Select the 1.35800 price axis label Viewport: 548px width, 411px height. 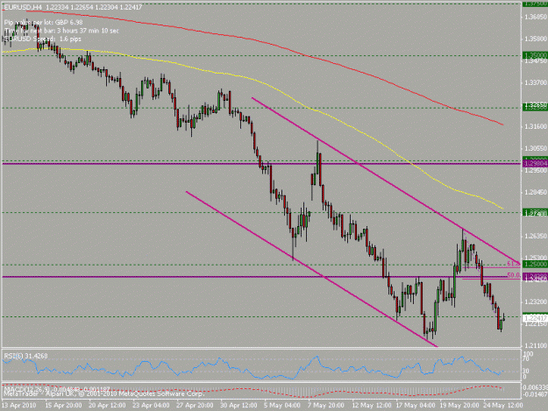[536, 39]
